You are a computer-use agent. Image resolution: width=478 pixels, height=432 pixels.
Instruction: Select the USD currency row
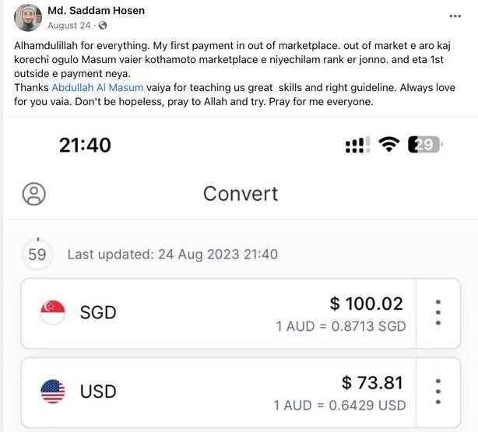[x=218, y=392]
